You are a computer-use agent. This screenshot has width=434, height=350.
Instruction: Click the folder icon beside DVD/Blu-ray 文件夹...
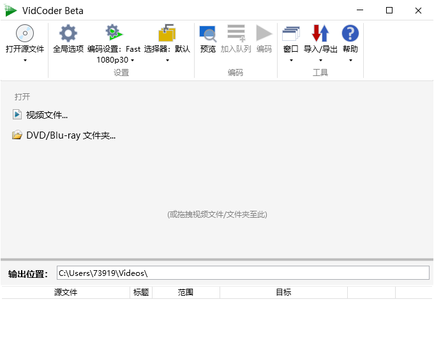click(17, 135)
